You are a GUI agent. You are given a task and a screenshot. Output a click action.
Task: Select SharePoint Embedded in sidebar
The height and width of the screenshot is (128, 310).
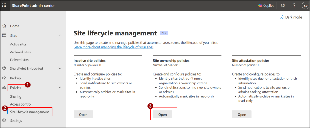pyautogui.click(x=27, y=68)
